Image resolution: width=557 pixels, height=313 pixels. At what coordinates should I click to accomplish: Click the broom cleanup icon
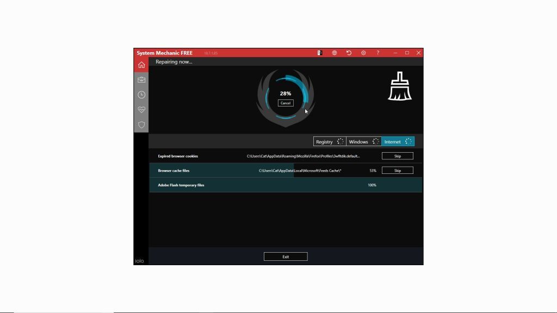coord(400,86)
